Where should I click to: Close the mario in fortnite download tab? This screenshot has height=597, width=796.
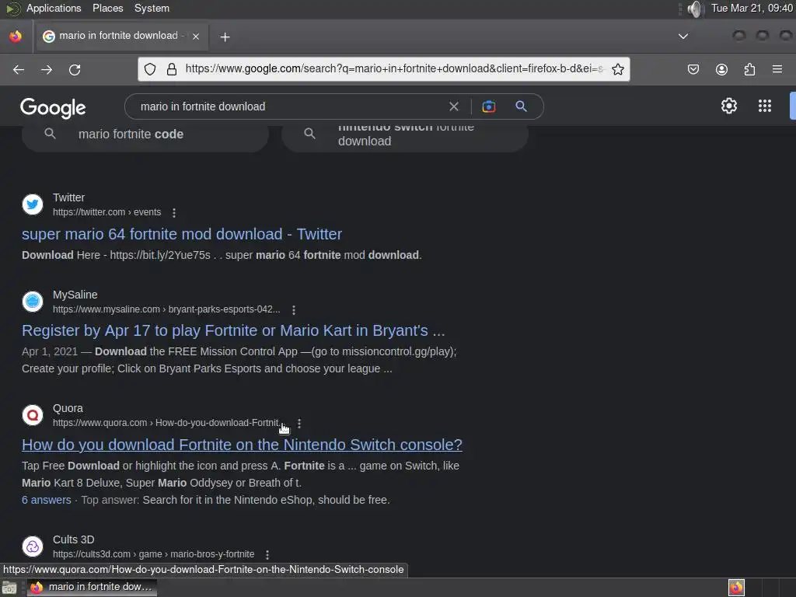[x=196, y=37]
